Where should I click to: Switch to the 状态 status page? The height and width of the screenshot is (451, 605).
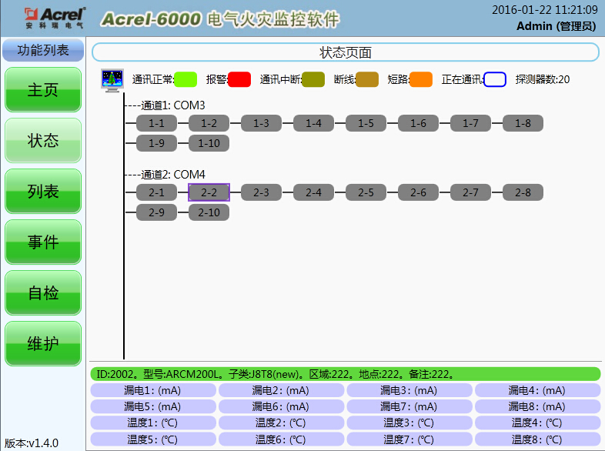point(43,141)
